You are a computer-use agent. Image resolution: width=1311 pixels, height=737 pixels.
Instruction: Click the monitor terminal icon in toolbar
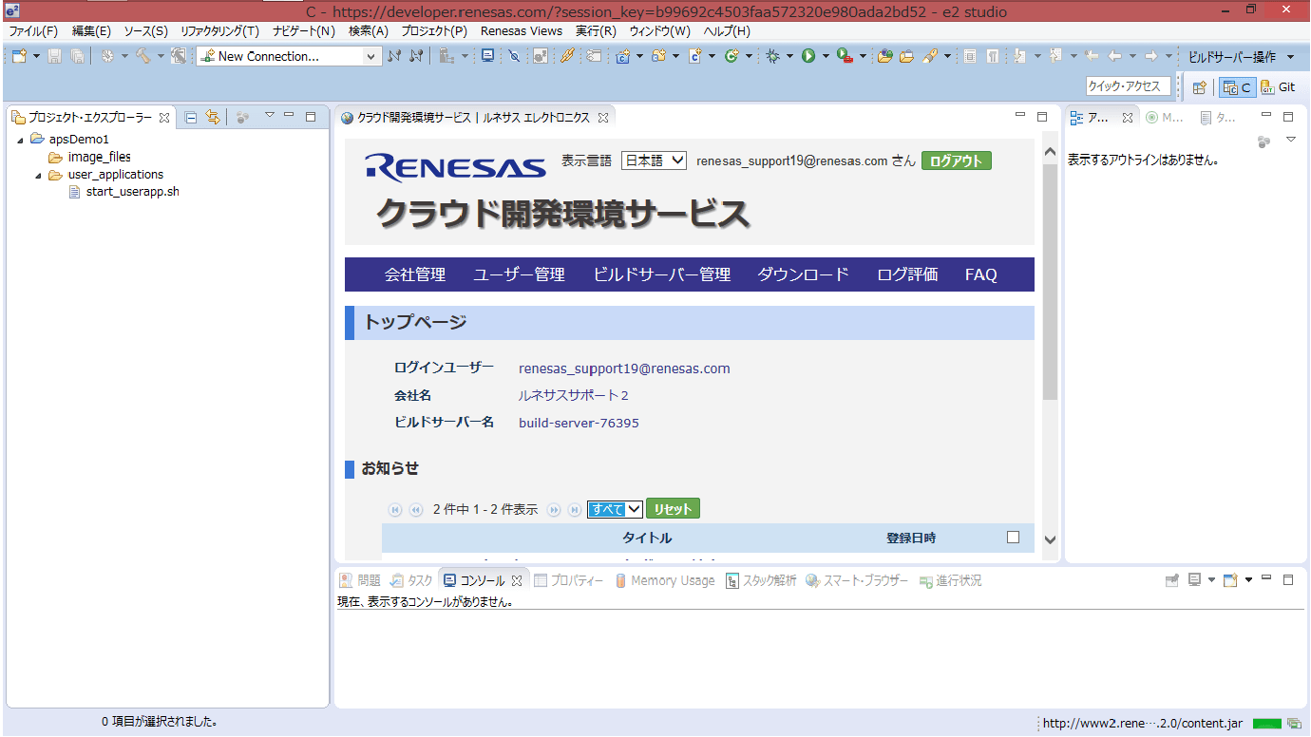point(487,56)
